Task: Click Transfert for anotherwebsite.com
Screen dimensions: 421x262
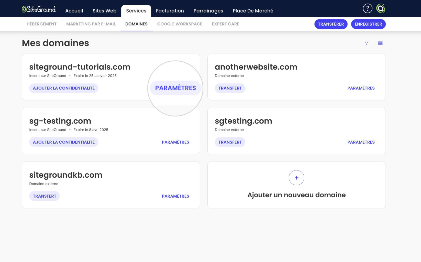Action: [230, 88]
